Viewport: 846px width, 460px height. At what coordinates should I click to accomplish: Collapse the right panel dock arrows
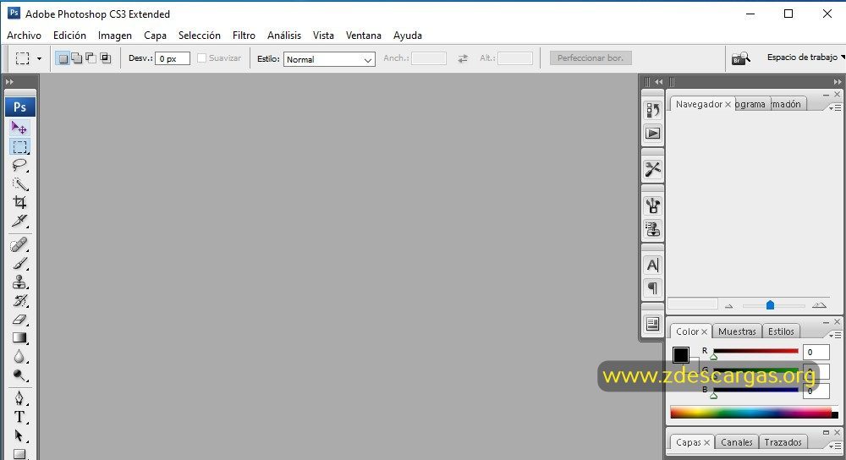click(x=837, y=82)
